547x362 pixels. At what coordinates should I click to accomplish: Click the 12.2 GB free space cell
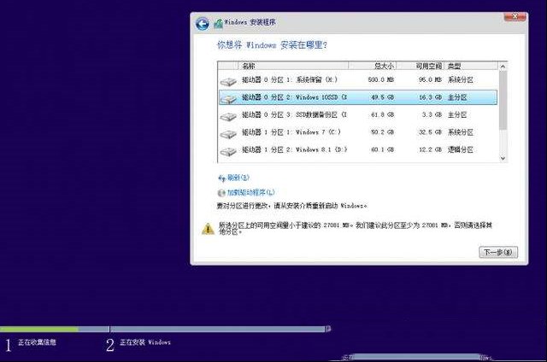click(x=430, y=149)
